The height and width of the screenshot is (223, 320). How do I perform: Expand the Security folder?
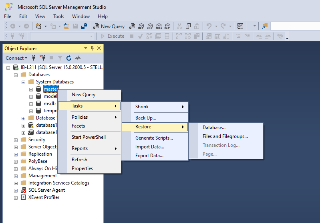[x=16, y=140]
